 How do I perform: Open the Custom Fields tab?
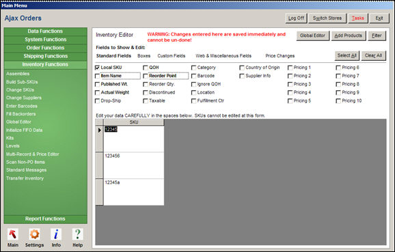click(172, 56)
